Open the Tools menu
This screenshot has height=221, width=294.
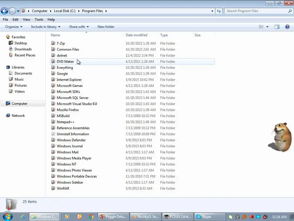click(x=39, y=20)
